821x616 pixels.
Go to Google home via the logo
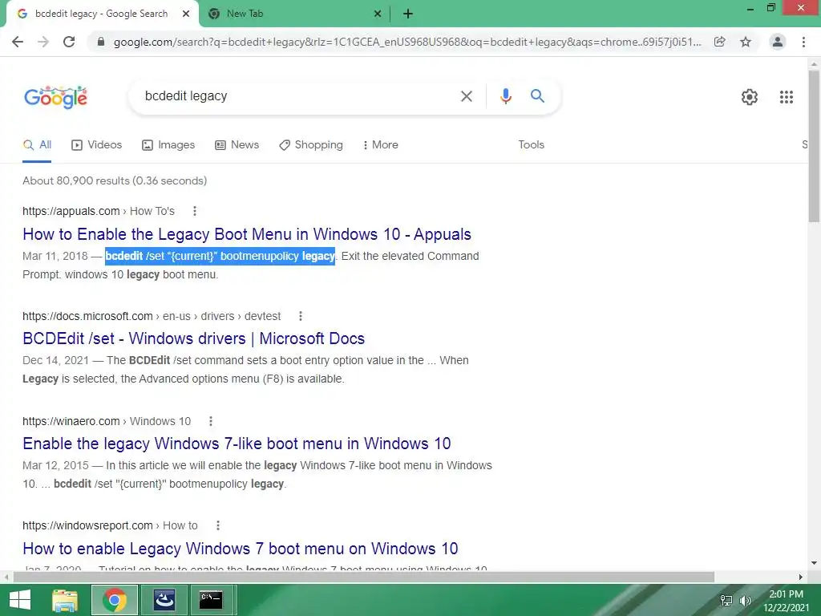[55, 97]
